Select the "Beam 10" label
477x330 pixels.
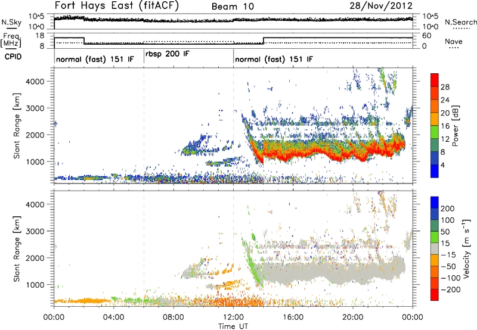[x=233, y=7]
